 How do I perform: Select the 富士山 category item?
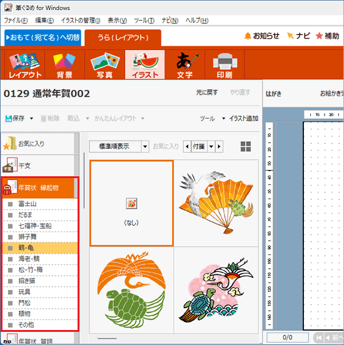tap(40, 204)
